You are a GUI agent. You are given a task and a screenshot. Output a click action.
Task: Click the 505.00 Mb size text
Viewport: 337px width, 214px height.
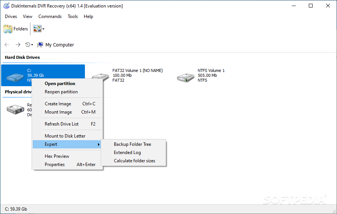pos(207,75)
